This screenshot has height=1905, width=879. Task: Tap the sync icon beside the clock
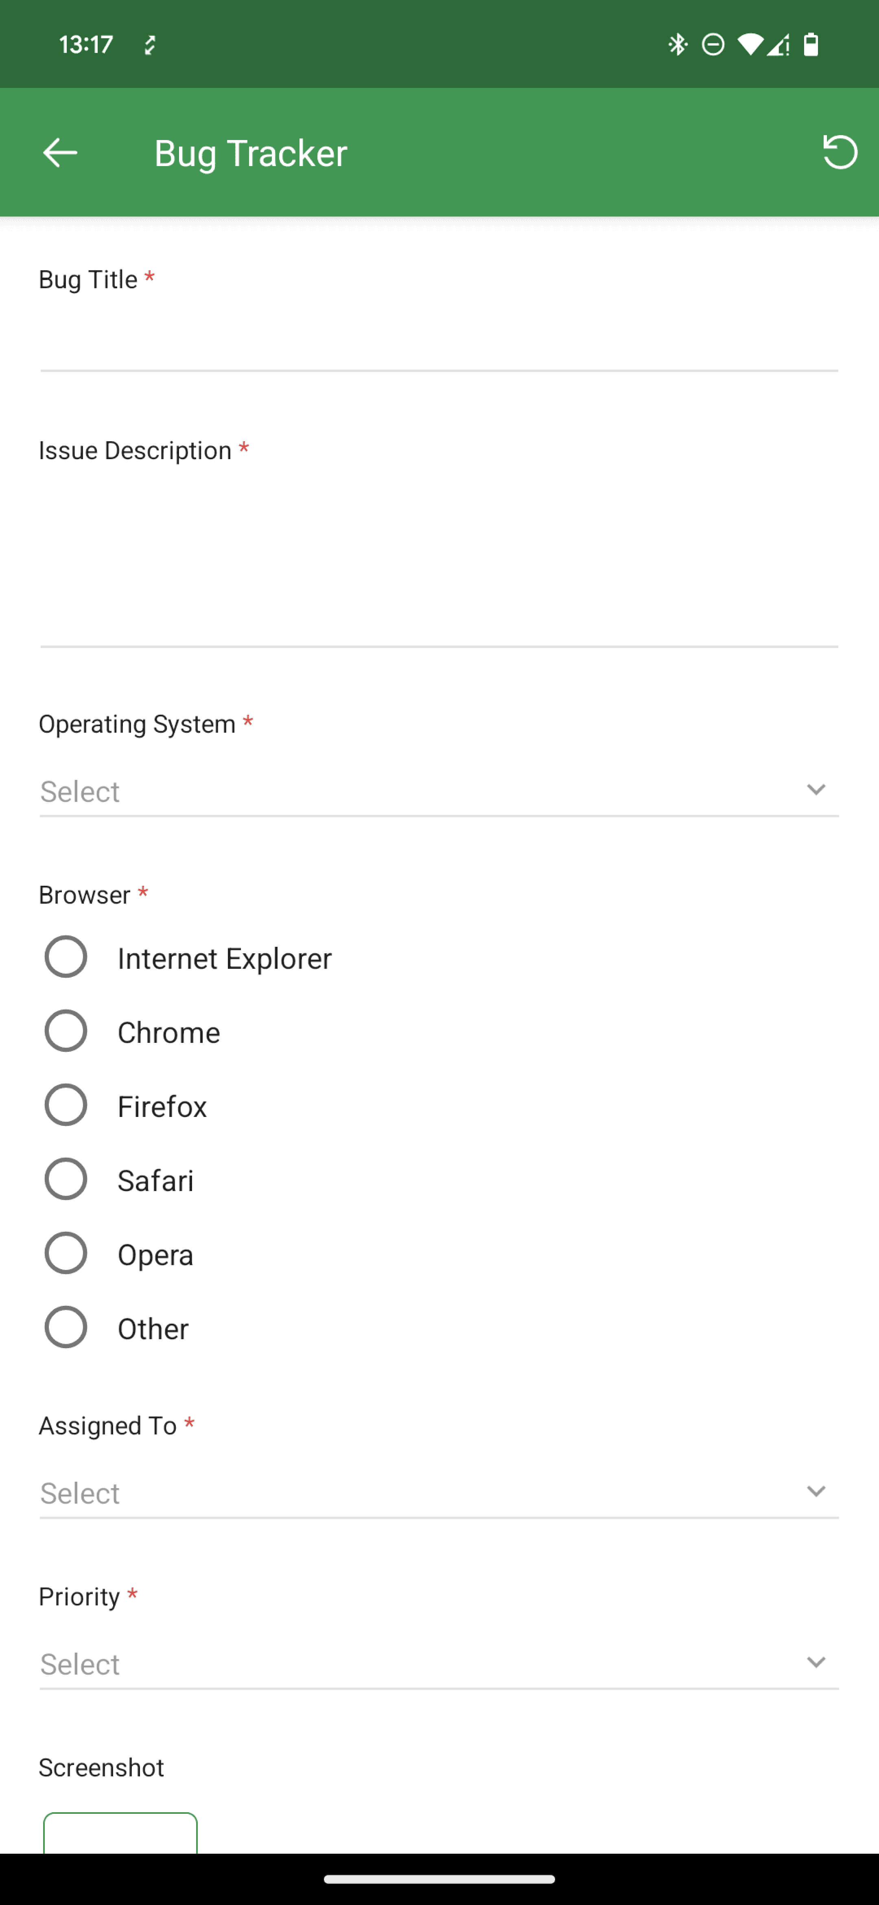[150, 45]
